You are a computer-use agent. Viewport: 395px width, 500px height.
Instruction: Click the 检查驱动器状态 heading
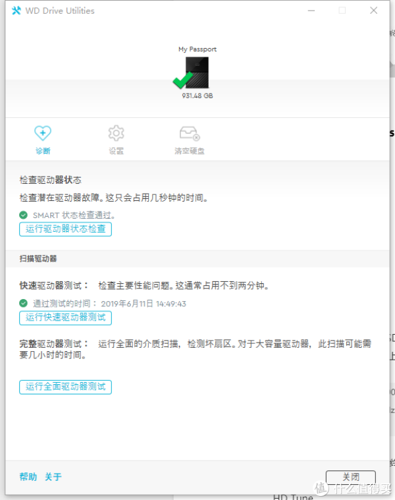(x=50, y=180)
